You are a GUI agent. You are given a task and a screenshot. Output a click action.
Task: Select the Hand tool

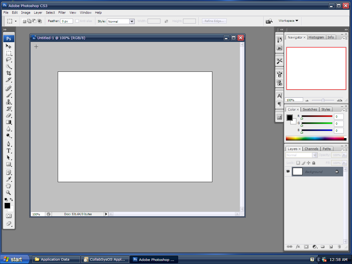(x=9, y=186)
